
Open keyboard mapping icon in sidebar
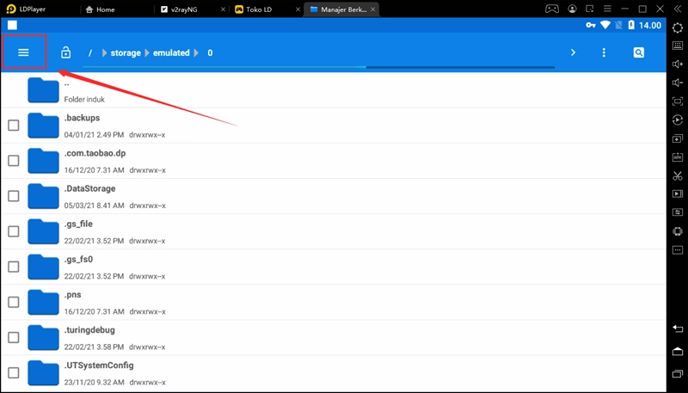[x=678, y=46]
